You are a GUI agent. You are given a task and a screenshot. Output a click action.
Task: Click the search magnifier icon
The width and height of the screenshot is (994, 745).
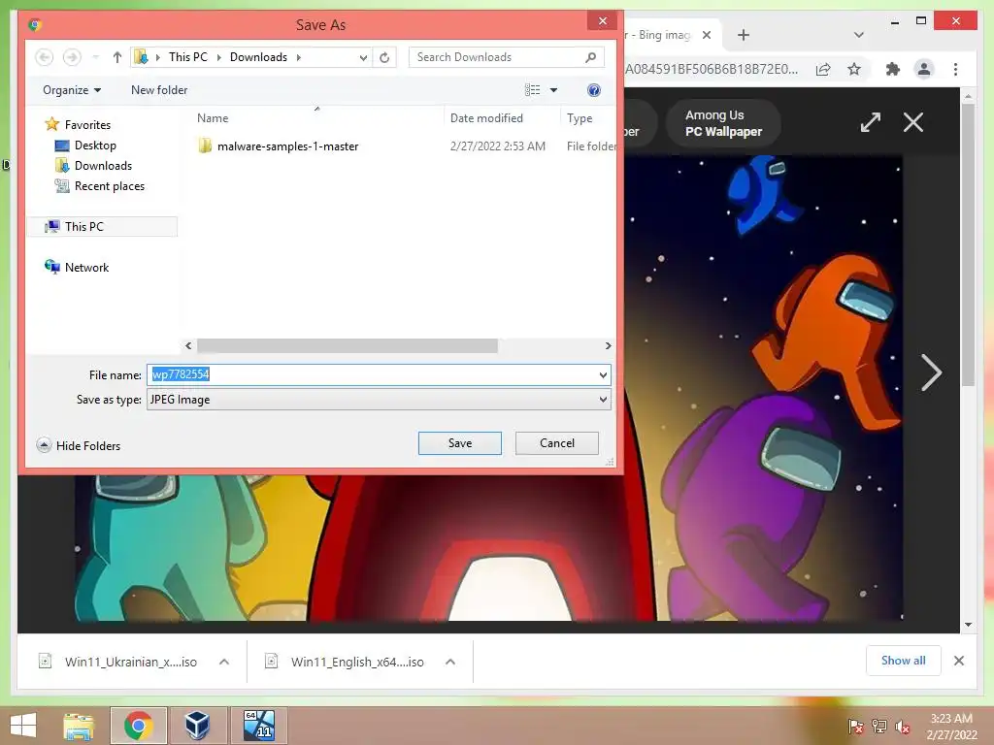pyautogui.click(x=590, y=57)
